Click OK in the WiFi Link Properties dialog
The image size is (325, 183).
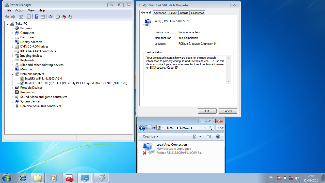tap(207, 111)
